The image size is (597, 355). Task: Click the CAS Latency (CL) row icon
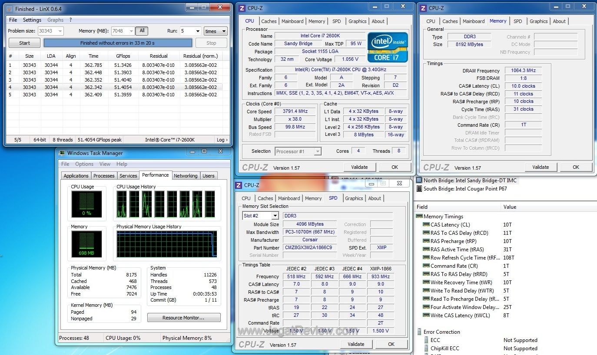426,225
